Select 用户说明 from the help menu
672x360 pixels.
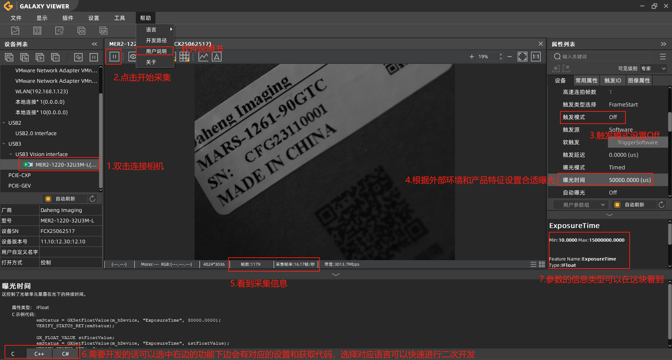coord(155,51)
